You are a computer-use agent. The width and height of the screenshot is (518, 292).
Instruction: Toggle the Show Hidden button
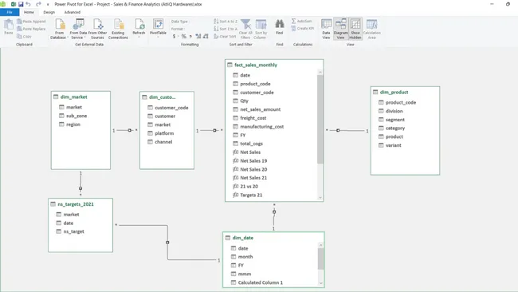coord(355,29)
